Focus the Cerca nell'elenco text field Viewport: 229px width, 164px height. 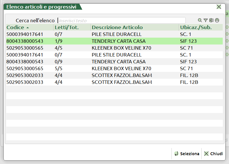point(122,21)
